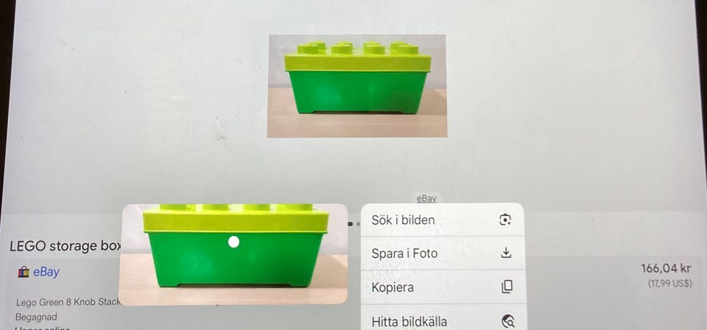The image size is (707, 330).
Task: Select Hitta bildkälla in the menu
Action: pos(443,318)
